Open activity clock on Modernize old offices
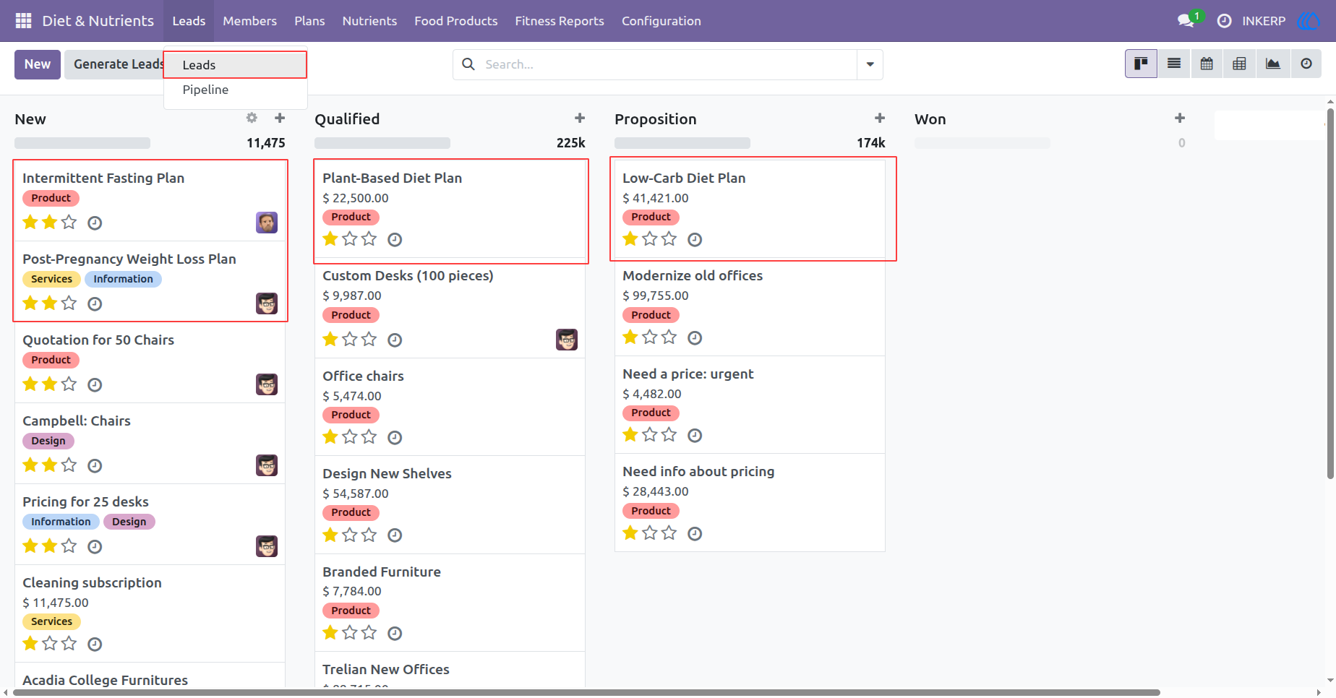The width and height of the screenshot is (1336, 698). [695, 337]
